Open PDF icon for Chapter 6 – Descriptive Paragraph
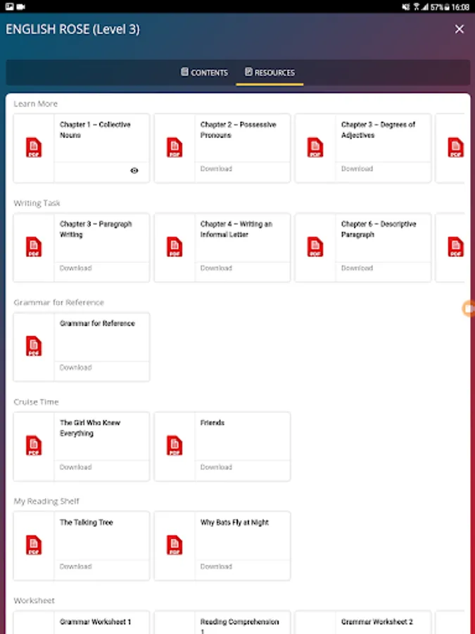The height and width of the screenshot is (634, 475). click(x=315, y=247)
